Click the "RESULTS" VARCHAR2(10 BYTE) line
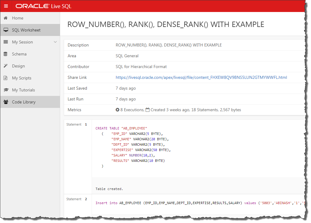The image size is (311, 223). (x=138, y=161)
